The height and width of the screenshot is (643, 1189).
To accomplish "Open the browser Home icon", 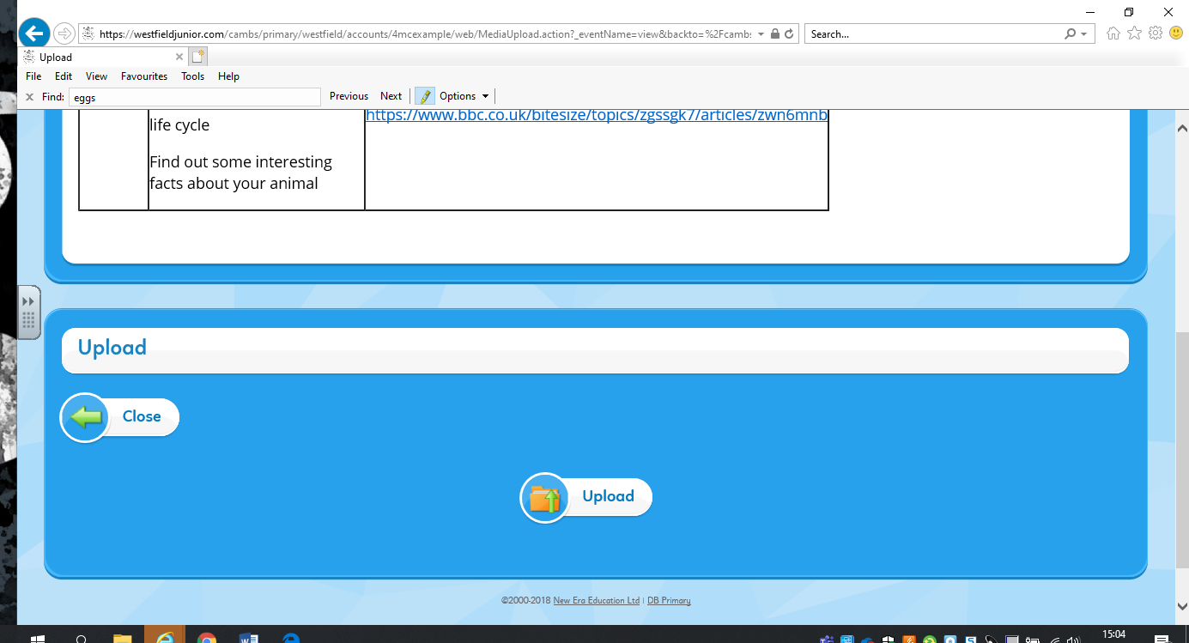I will (1113, 33).
